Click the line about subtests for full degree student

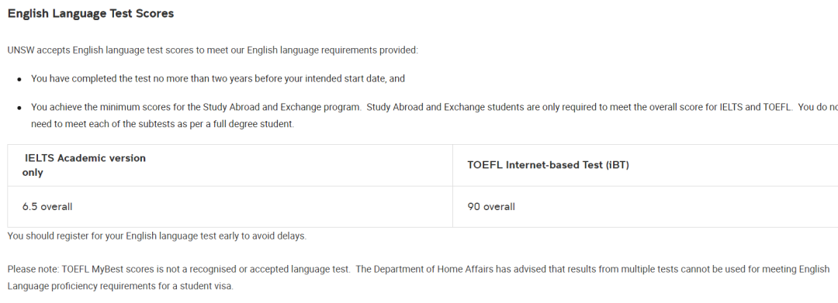(162, 124)
